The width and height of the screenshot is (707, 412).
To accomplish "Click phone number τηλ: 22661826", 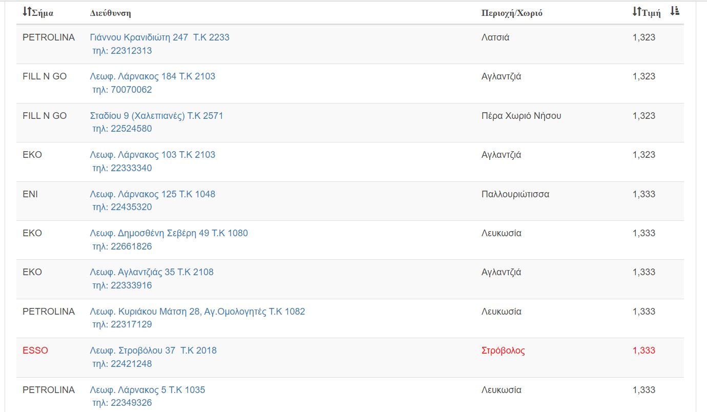I will [122, 246].
